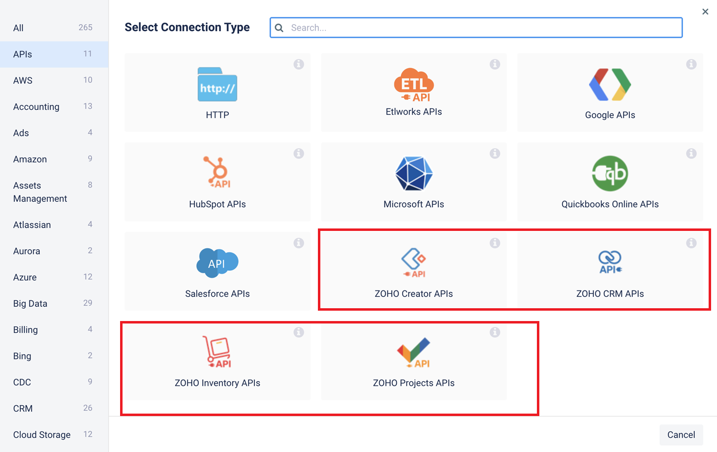717x452 pixels.
Task: Choose the ZOHO Creator APIs icon
Action: [414, 262]
